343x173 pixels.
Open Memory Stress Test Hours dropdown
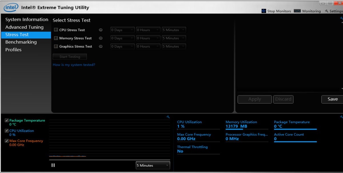tap(148, 38)
